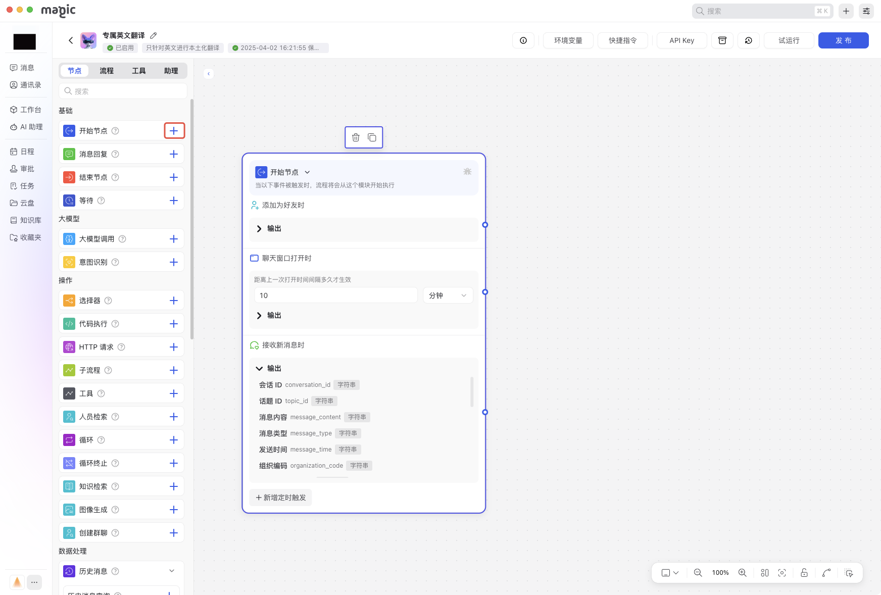Open 云盘 in the sidebar
This screenshot has height=595, width=881.
23,203
